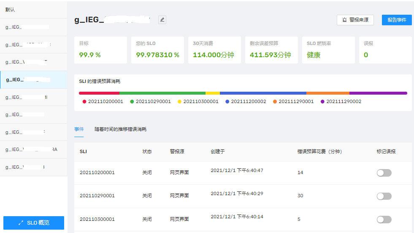
Task: Click the budget cost value 5
Action: tap(299, 219)
